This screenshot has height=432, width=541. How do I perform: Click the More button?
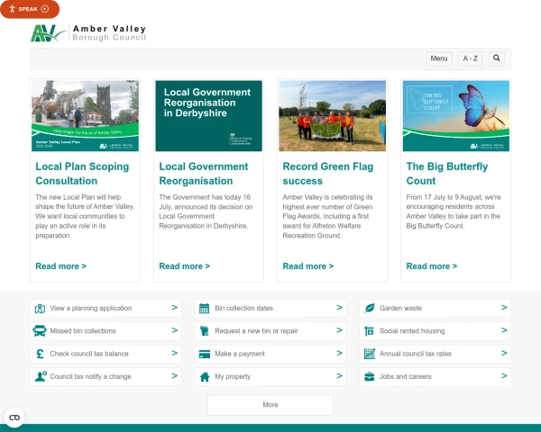pyautogui.click(x=270, y=405)
